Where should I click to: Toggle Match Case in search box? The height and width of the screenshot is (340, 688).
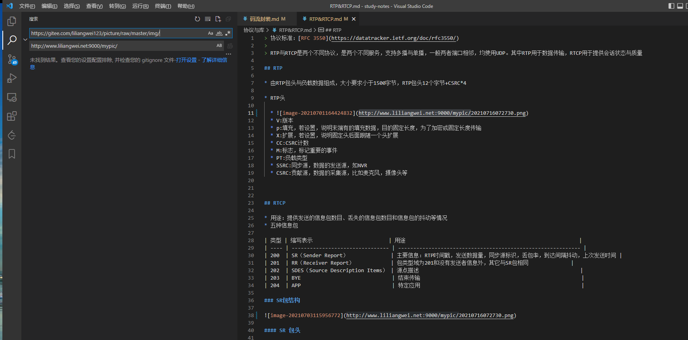tap(211, 33)
